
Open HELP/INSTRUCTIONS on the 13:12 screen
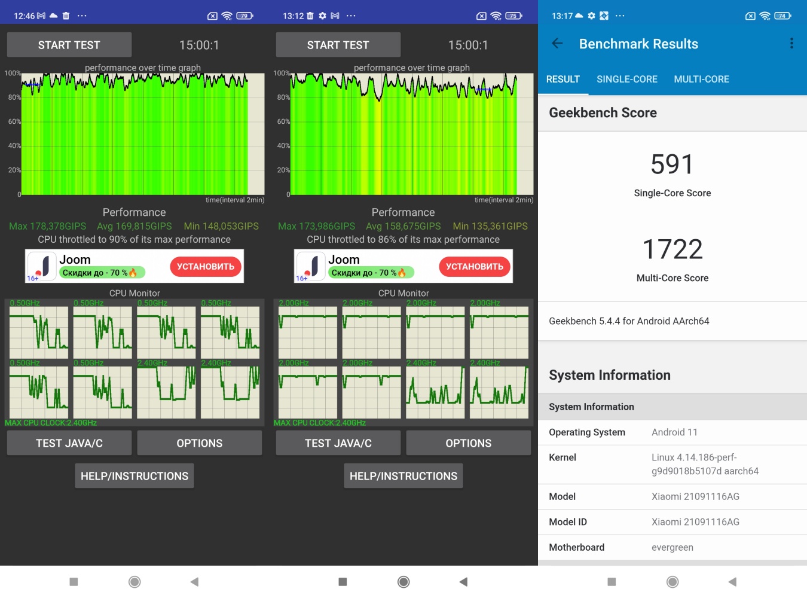pos(403,476)
